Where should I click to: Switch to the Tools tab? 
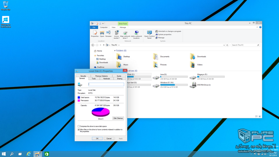pos(94,78)
